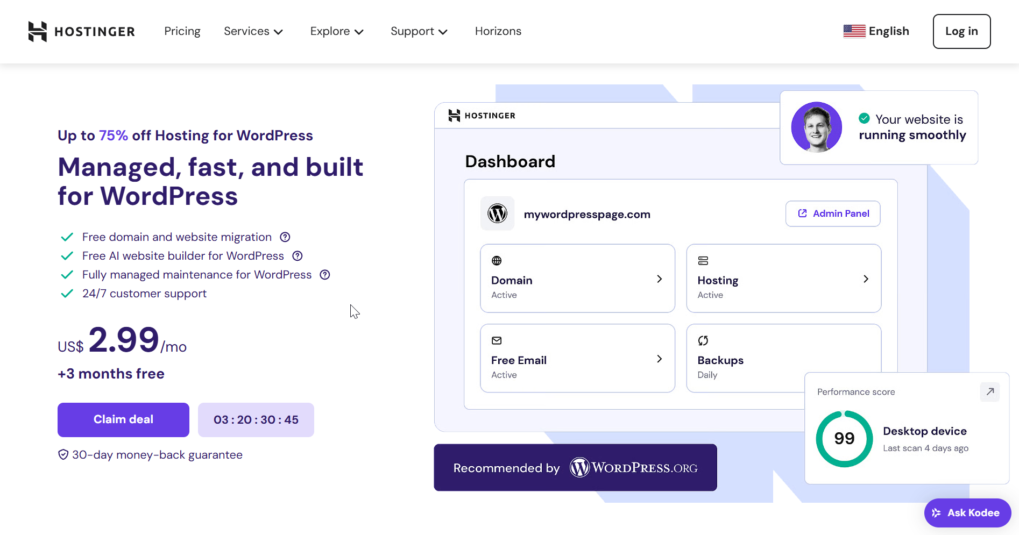1019x535 pixels.
Task: Open the Free Email card chevron
Action: pos(659,359)
